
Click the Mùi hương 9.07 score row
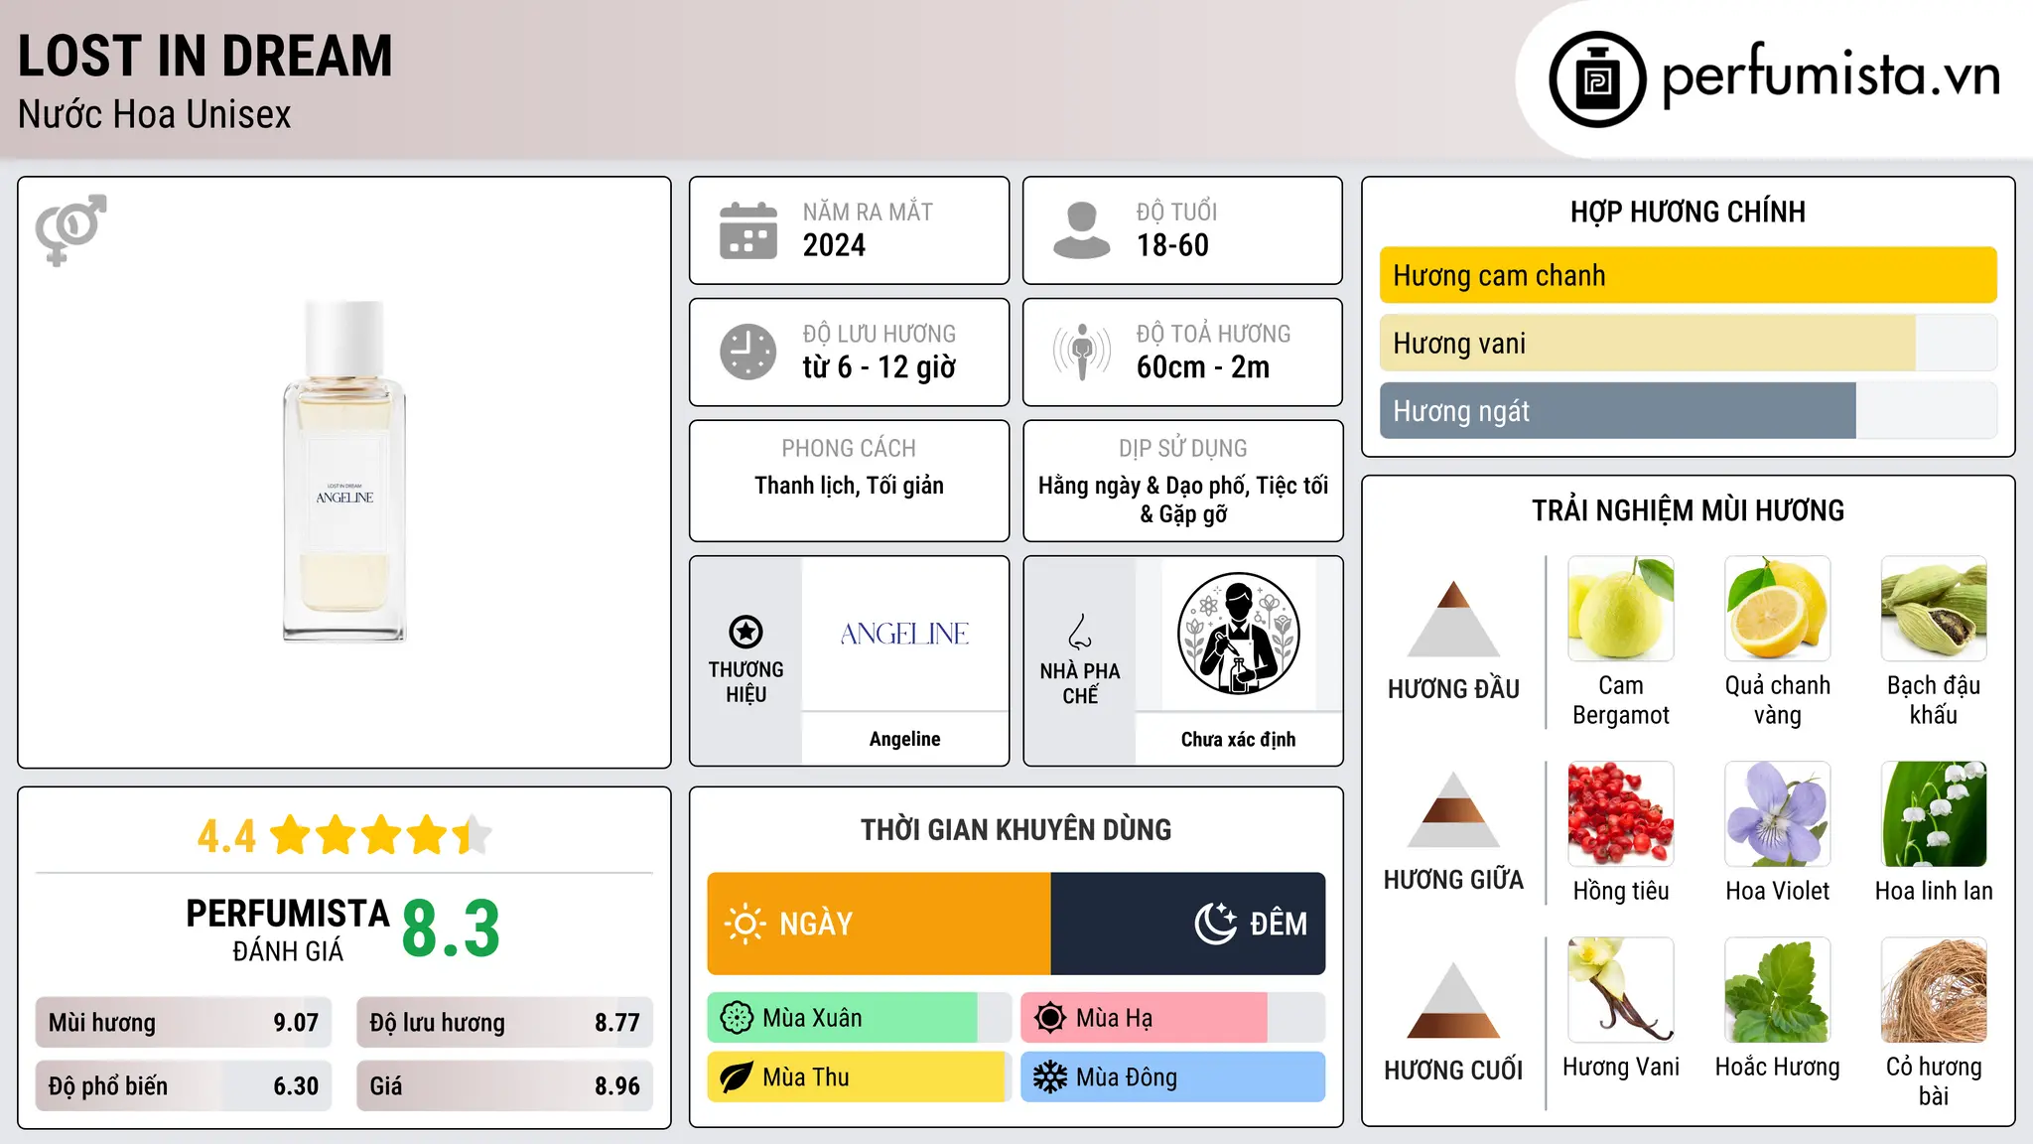pos(184,1022)
